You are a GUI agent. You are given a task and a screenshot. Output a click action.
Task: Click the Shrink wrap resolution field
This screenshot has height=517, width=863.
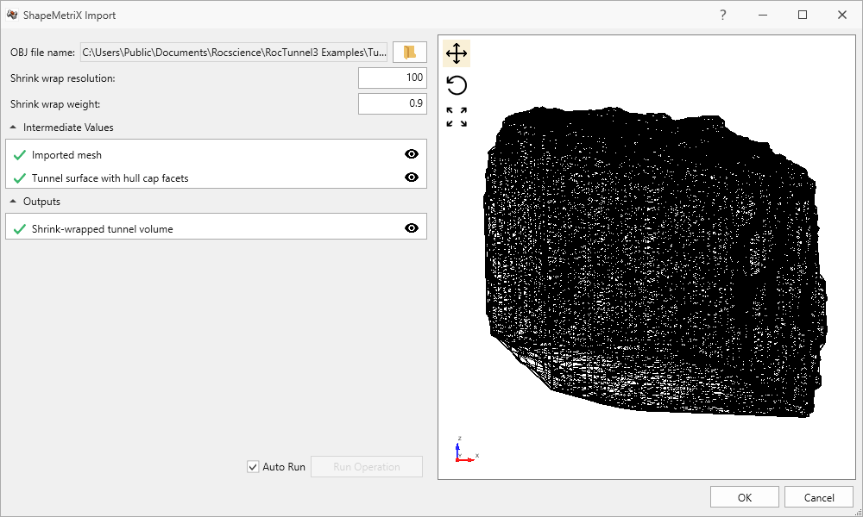point(393,78)
